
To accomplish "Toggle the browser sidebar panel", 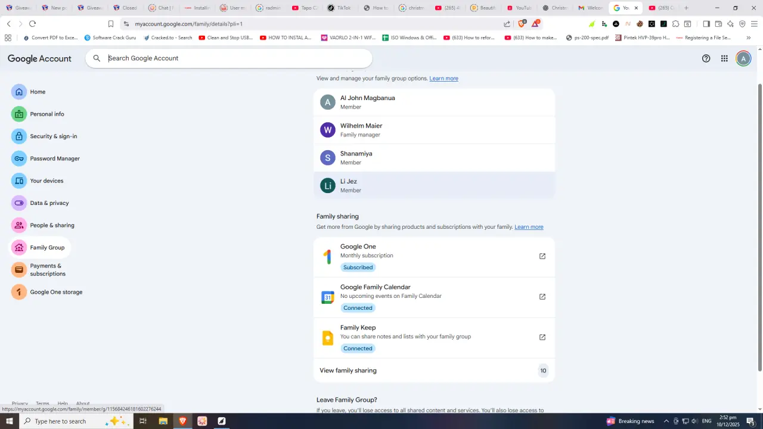I will pyautogui.click(x=706, y=24).
